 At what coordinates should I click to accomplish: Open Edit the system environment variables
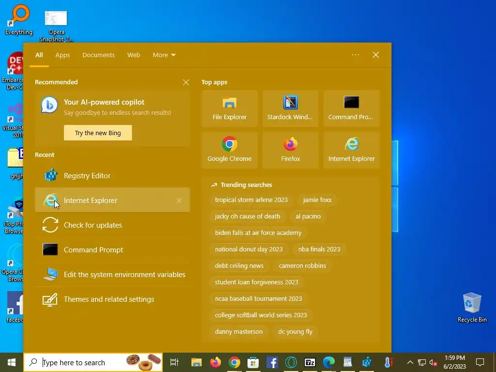[x=112, y=274]
